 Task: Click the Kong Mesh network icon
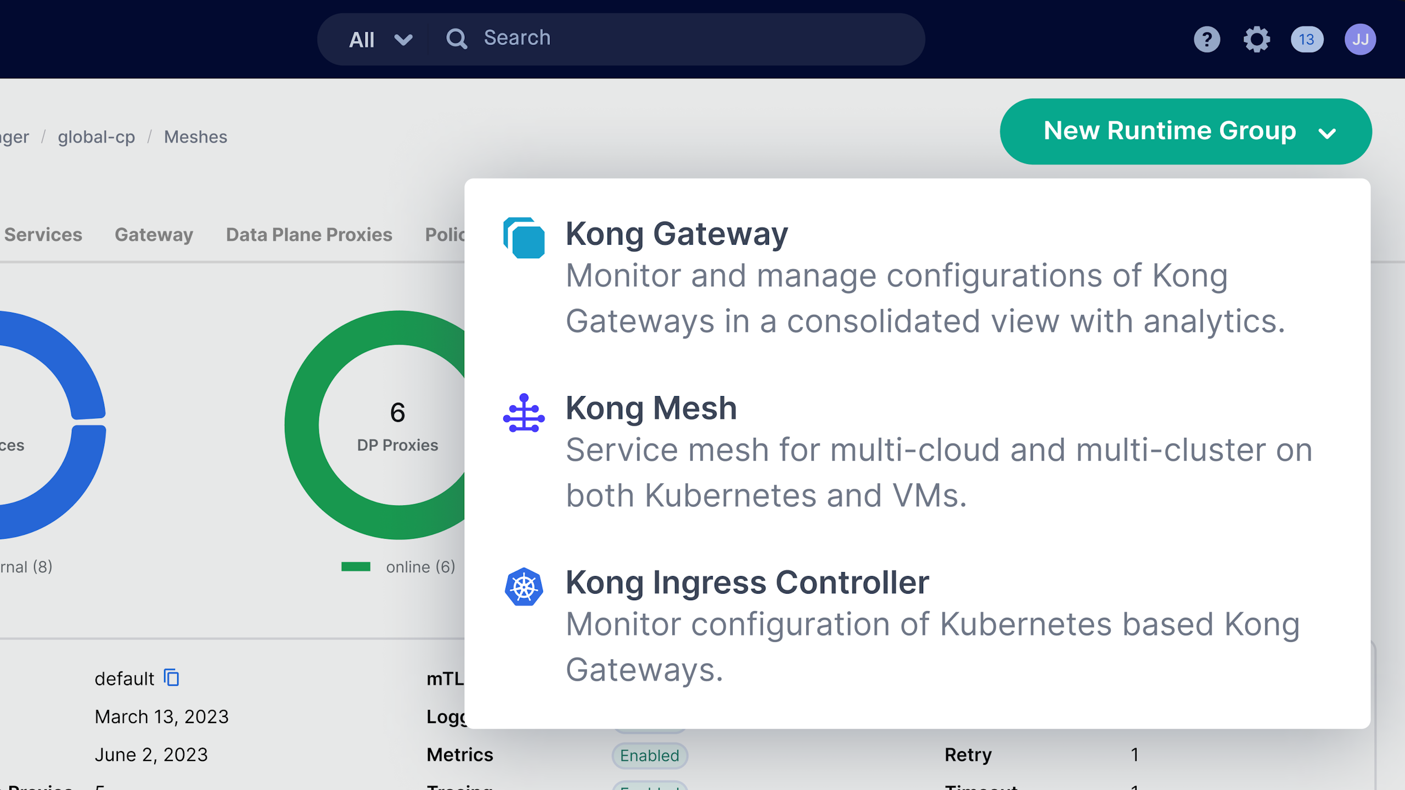(524, 413)
